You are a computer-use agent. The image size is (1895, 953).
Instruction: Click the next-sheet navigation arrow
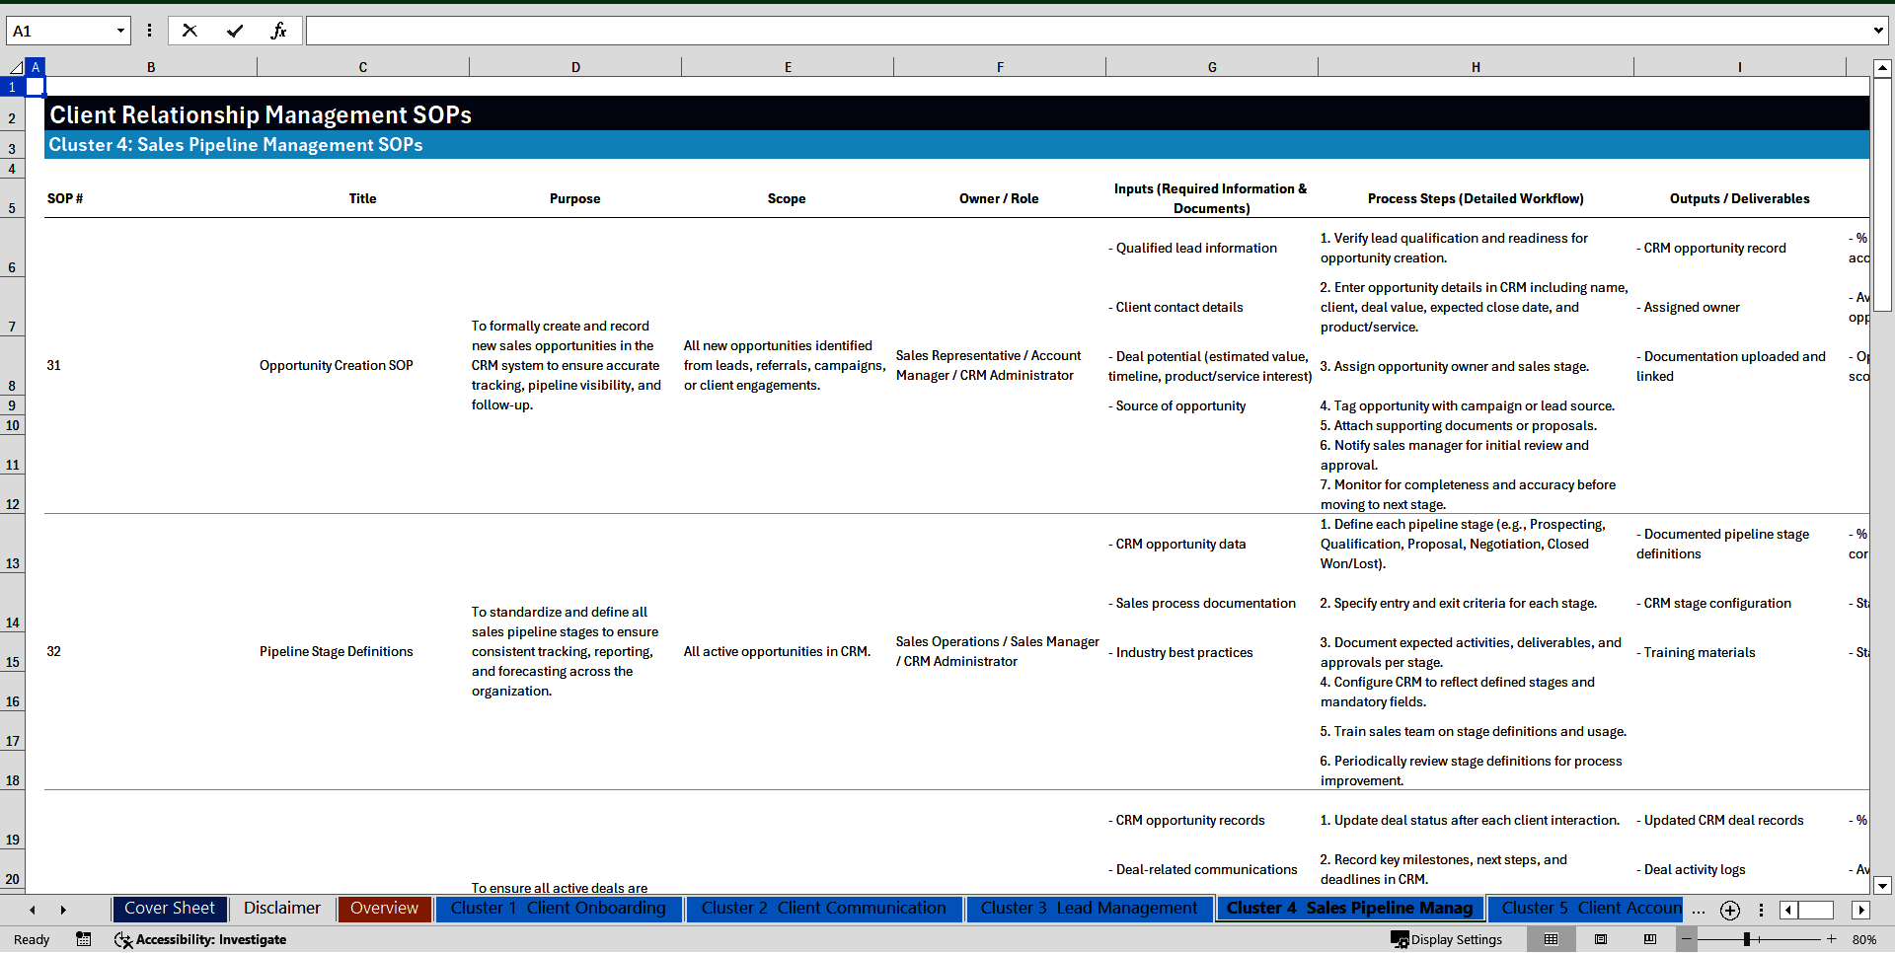[63, 910]
